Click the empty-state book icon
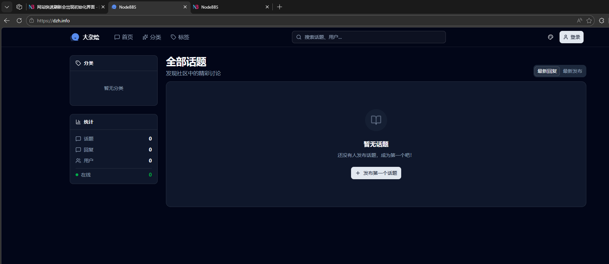 pos(376,120)
